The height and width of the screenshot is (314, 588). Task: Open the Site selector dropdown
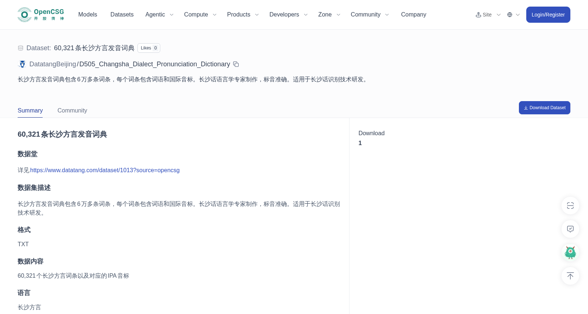coord(488,15)
